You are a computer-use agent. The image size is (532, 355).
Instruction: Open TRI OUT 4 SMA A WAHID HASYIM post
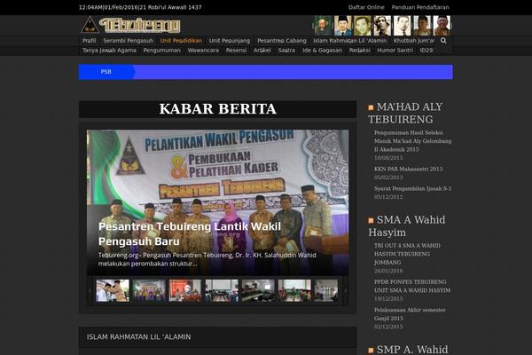pos(407,254)
